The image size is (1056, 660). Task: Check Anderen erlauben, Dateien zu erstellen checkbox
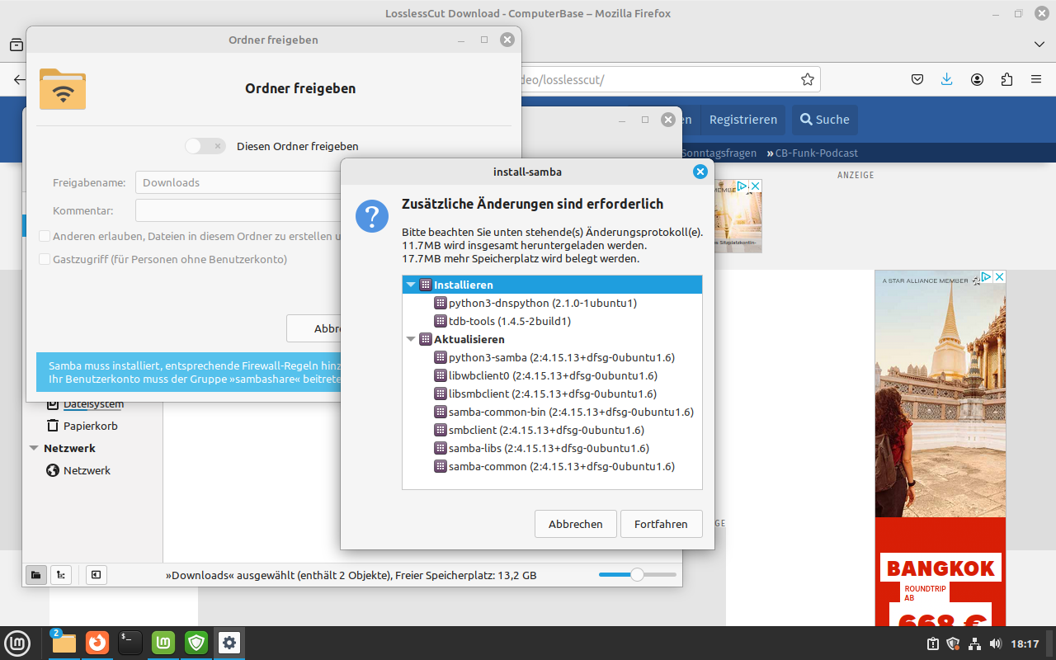coord(45,236)
